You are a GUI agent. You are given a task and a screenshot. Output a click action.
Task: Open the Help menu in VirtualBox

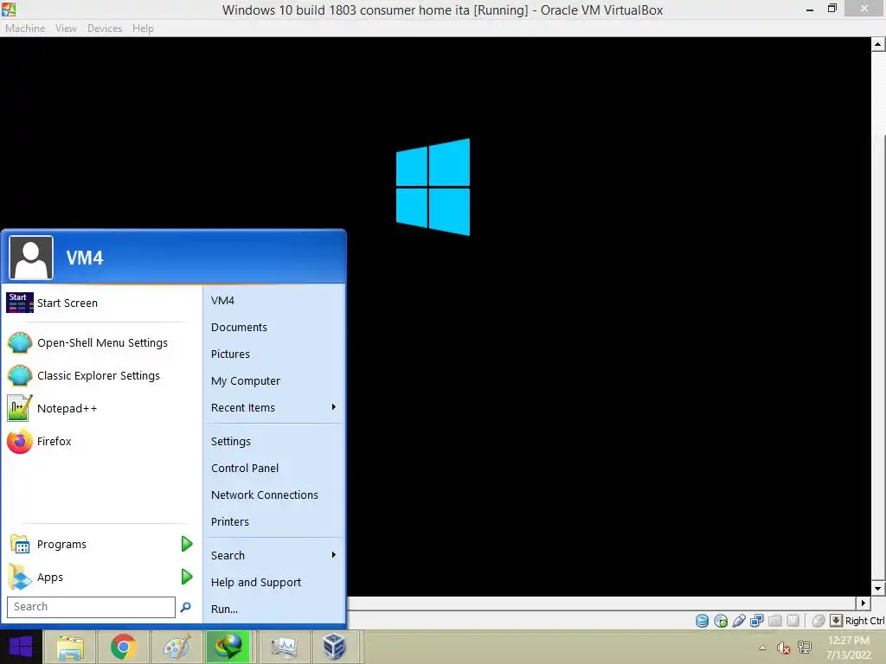point(143,29)
